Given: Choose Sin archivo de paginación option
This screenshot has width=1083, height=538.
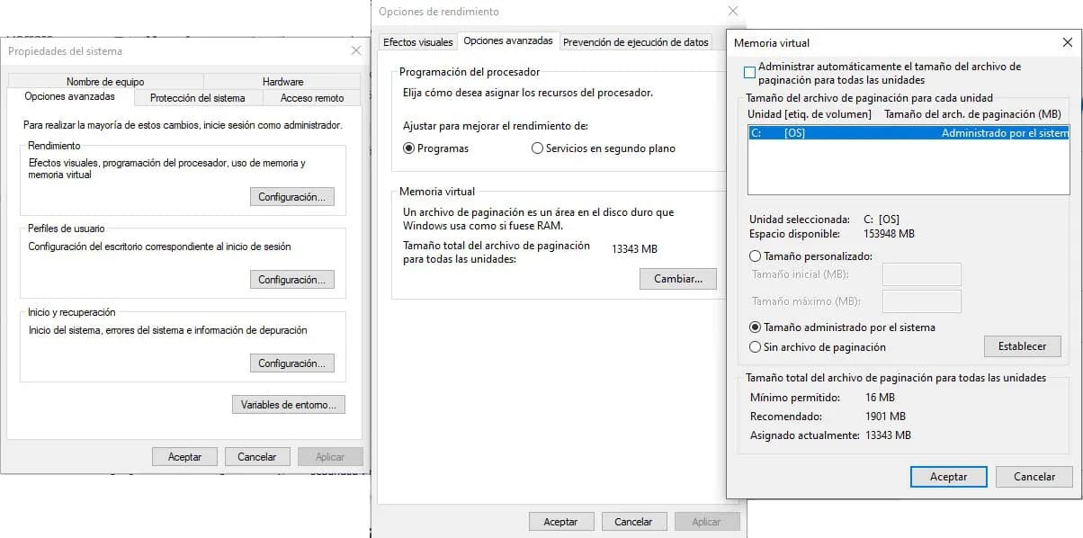Looking at the screenshot, I should (x=754, y=346).
